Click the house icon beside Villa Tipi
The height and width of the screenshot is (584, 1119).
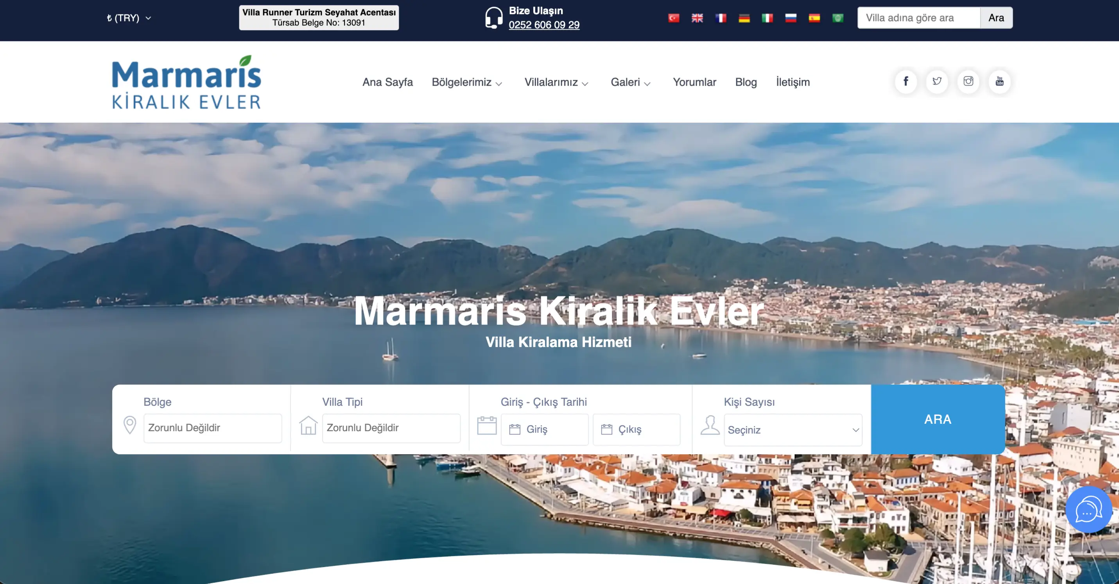click(x=308, y=425)
